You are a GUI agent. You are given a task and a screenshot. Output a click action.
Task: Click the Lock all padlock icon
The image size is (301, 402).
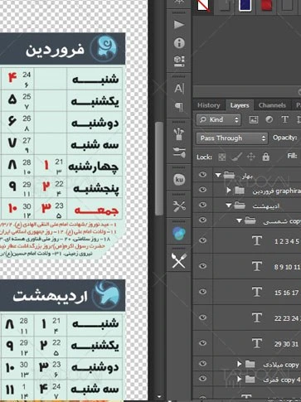[265, 157]
